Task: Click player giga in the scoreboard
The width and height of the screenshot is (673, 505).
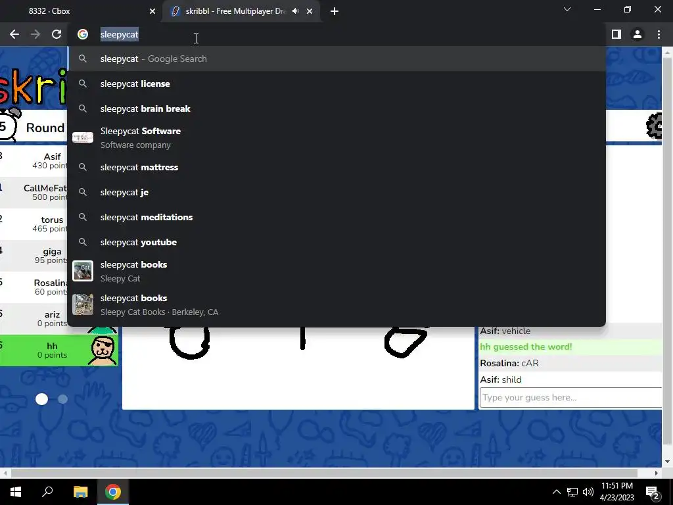Action: (x=34, y=256)
